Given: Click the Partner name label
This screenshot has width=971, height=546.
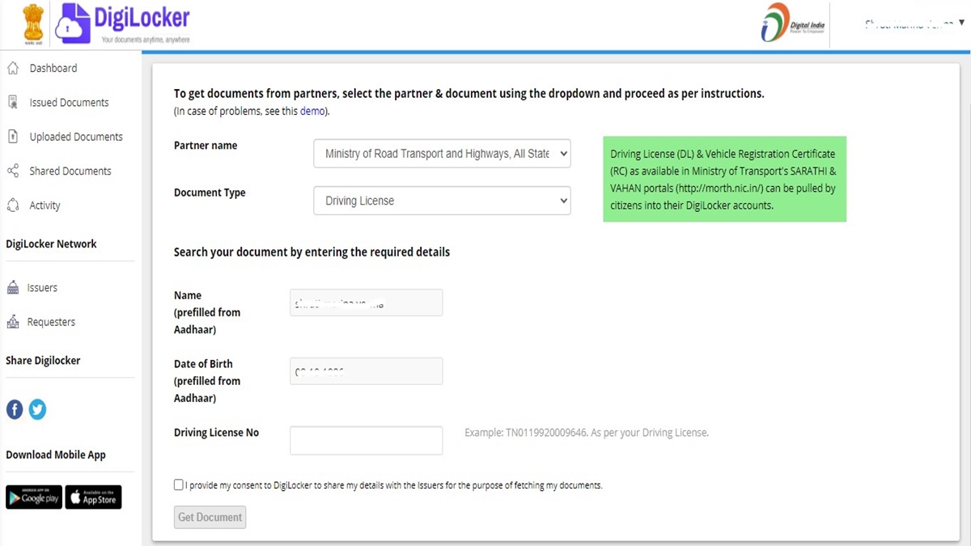Looking at the screenshot, I should (x=206, y=146).
